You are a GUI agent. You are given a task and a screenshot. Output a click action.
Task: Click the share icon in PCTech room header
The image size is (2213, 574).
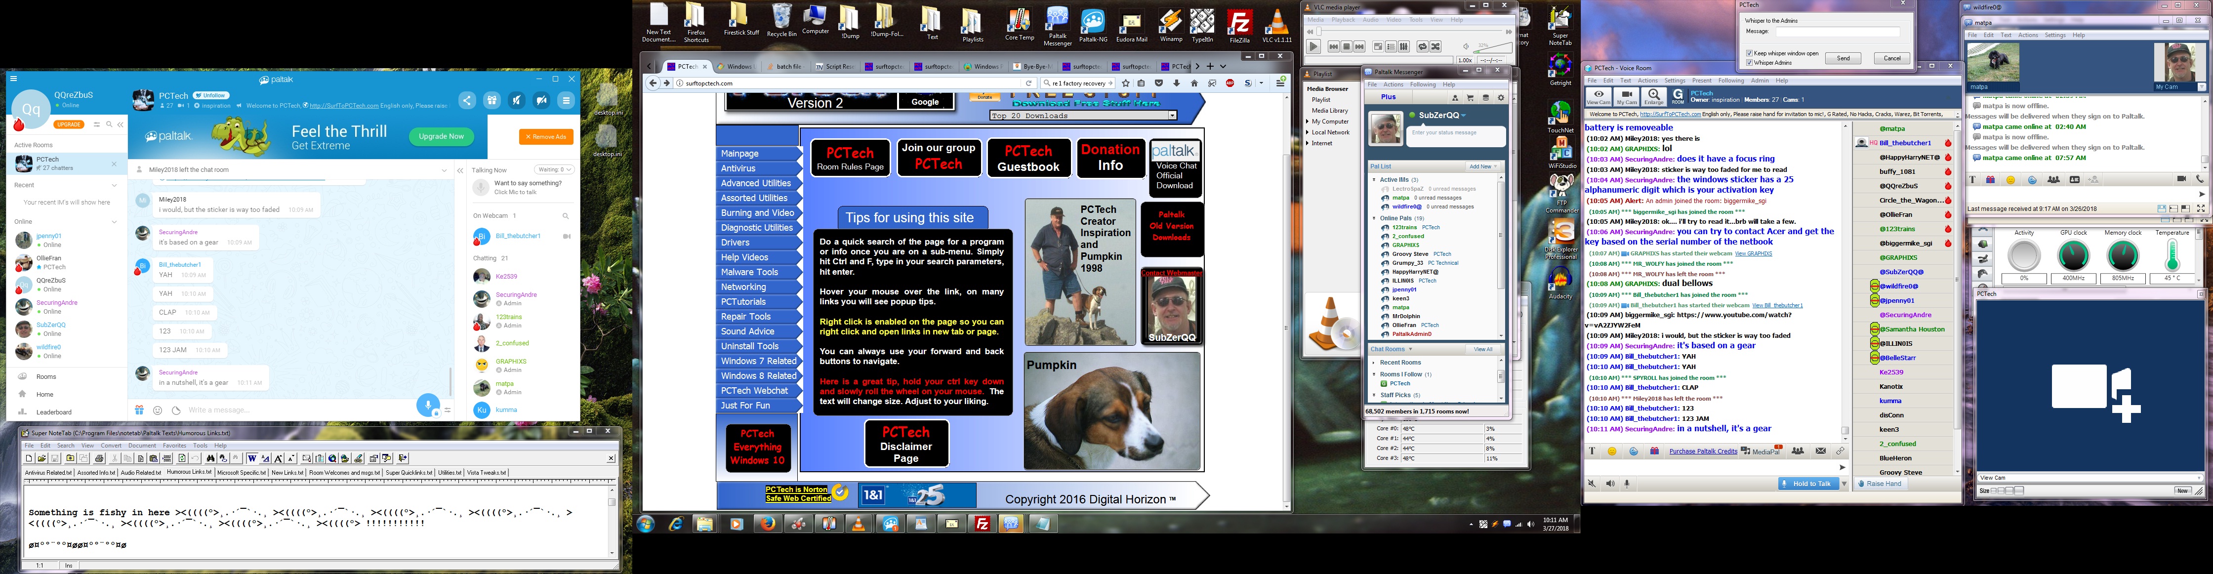[466, 101]
